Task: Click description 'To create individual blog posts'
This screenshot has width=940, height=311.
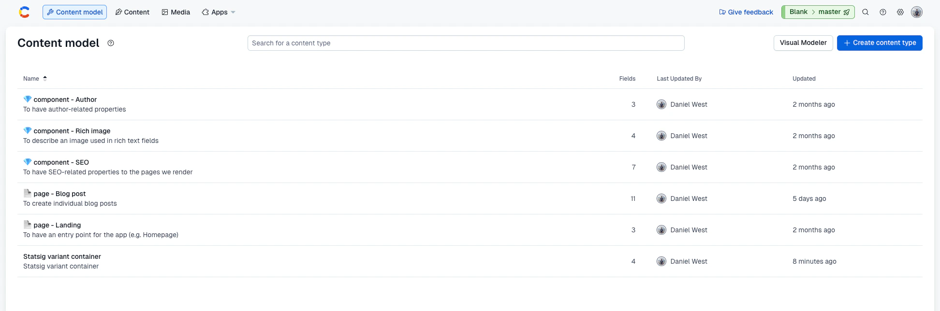Action: pos(70,204)
